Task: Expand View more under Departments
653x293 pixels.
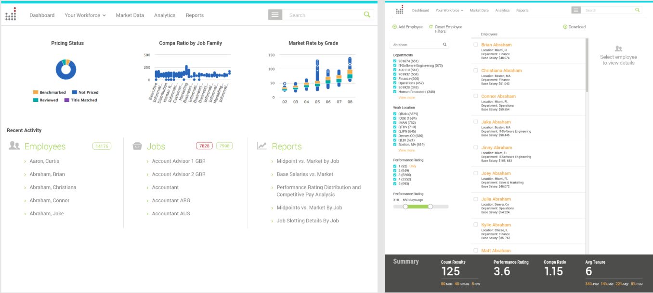Action: click(406, 98)
